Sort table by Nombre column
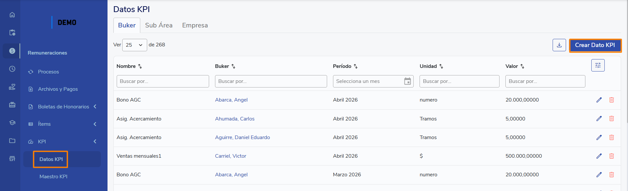Image resolution: width=628 pixels, height=191 pixels. [x=140, y=66]
